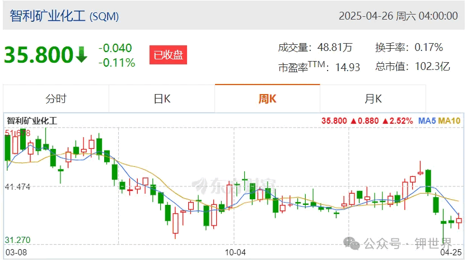The height and width of the screenshot is (262, 467).
Task: Open the 日K chart tab
Action: tap(162, 99)
